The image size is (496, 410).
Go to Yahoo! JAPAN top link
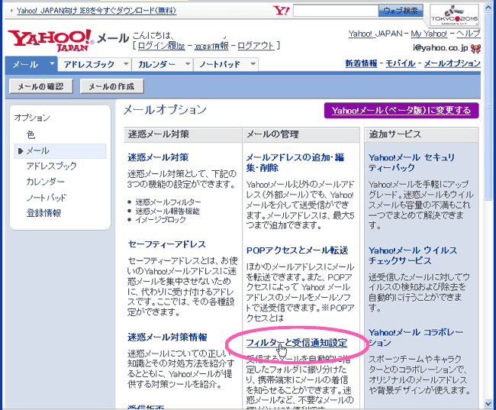(x=375, y=34)
